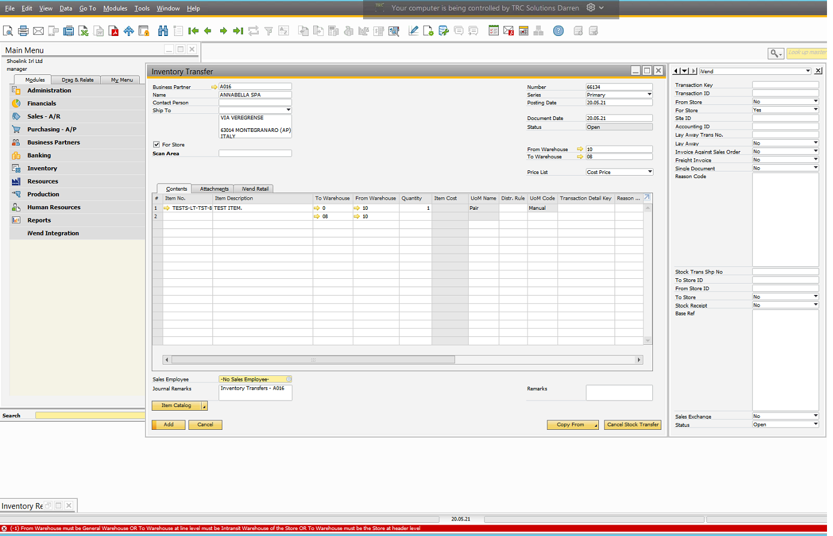This screenshot has height=536, width=833.
Task: Click the Fax icon in the toolbar
Action: (68, 31)
